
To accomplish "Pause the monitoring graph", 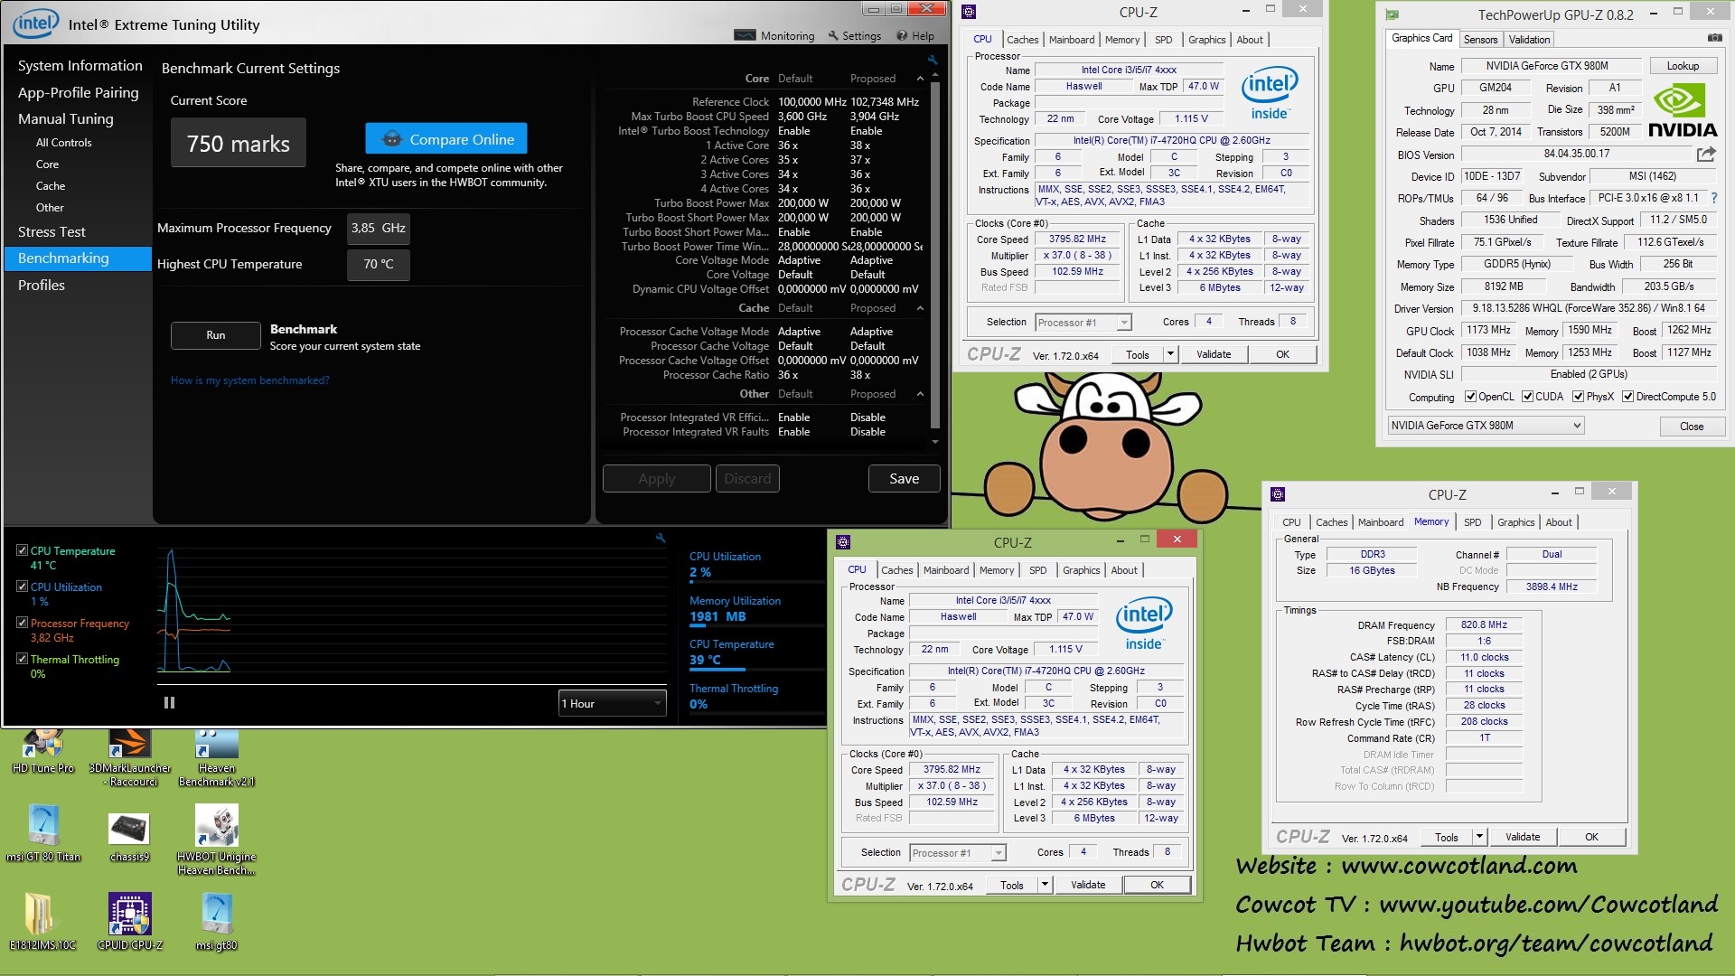I will click(x=169, y=702).
